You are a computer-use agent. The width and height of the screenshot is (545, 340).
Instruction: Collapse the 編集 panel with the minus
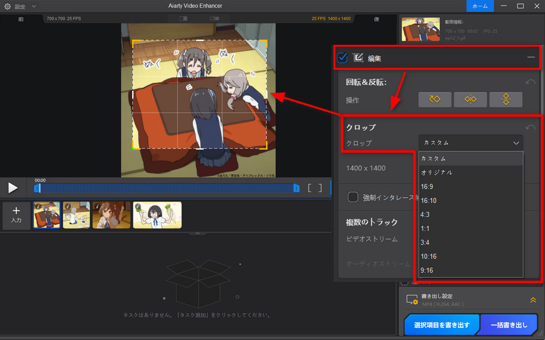(531, 57)
